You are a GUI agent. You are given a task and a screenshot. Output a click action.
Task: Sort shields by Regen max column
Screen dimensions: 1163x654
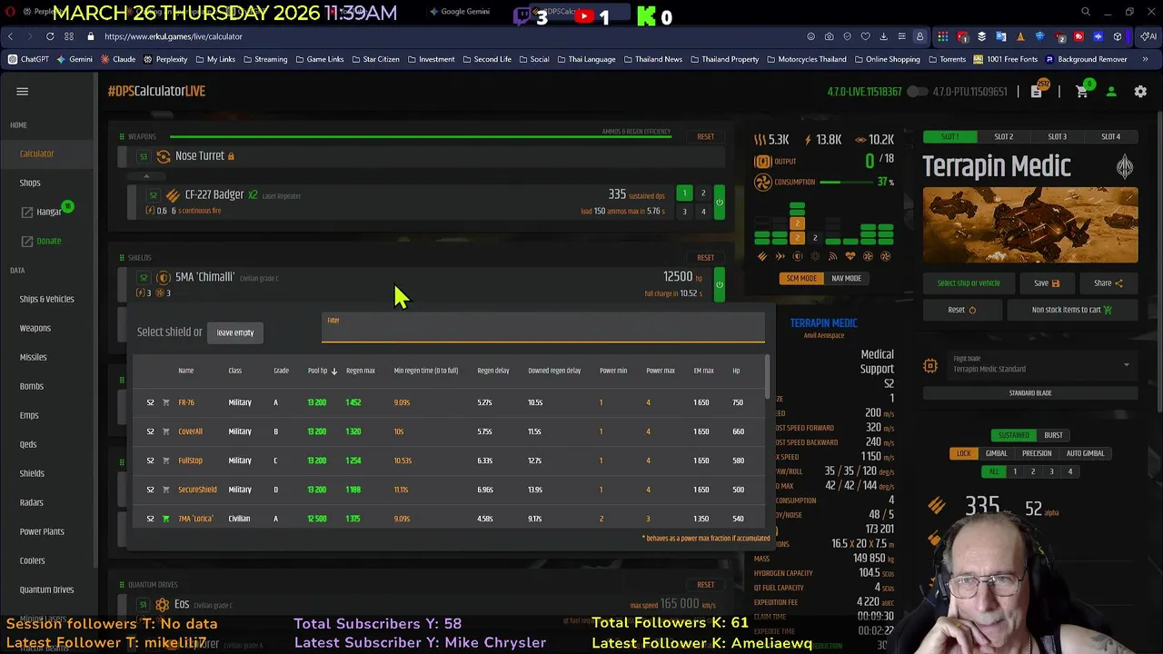pos(361,371)
